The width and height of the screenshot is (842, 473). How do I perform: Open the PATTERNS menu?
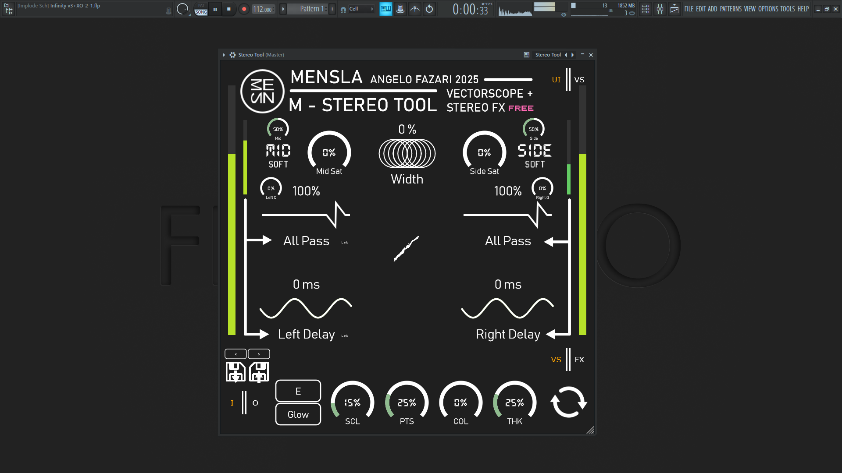tap(730, 9)
